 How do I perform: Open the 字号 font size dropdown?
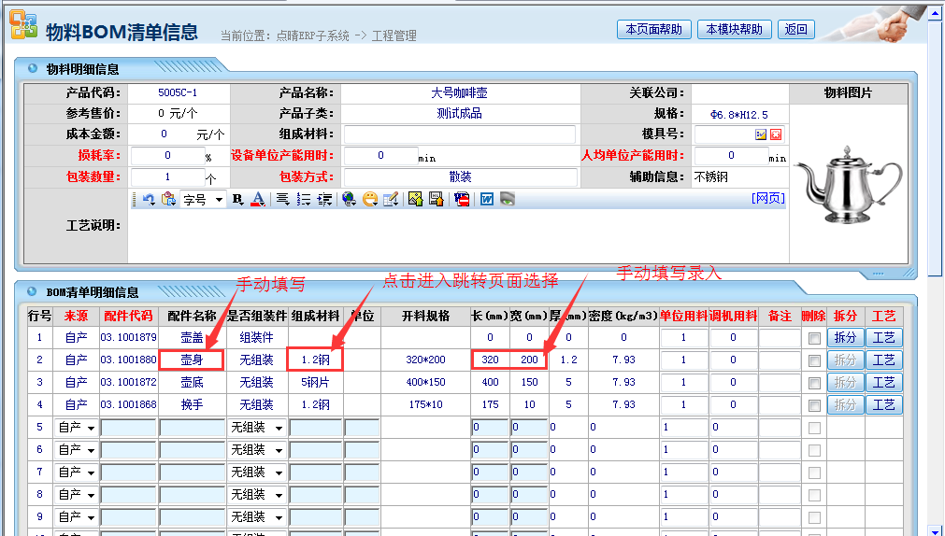204,199
